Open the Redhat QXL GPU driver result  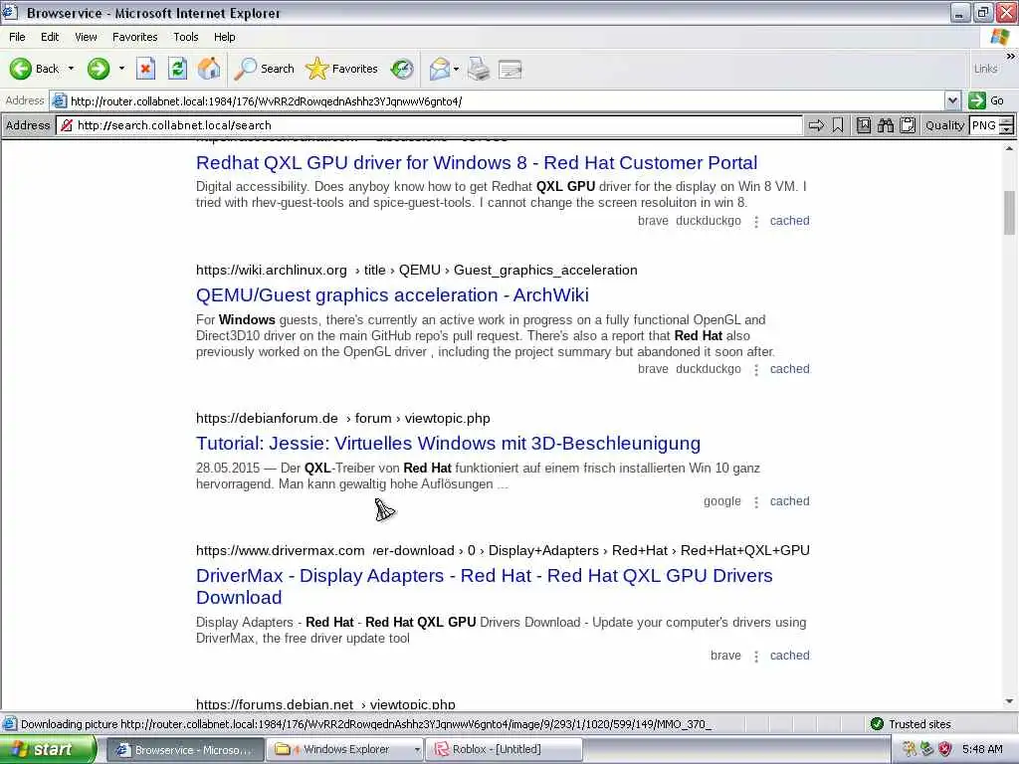[477, 162]
